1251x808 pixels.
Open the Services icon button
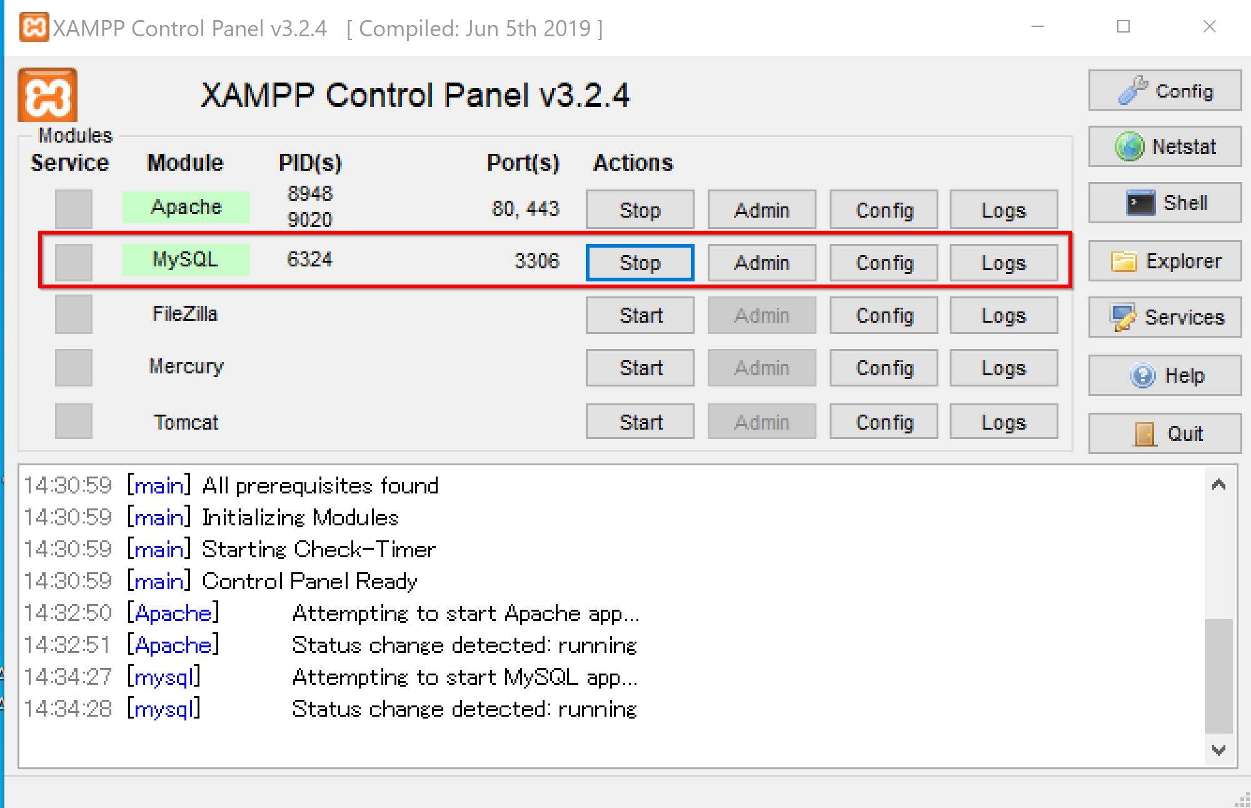[1165, 318]
